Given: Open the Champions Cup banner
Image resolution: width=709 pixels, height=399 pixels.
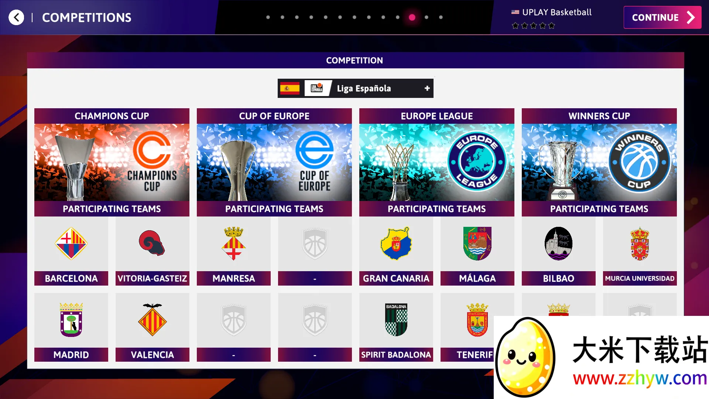Looking at the screenshot, I should tap(112, 162).
